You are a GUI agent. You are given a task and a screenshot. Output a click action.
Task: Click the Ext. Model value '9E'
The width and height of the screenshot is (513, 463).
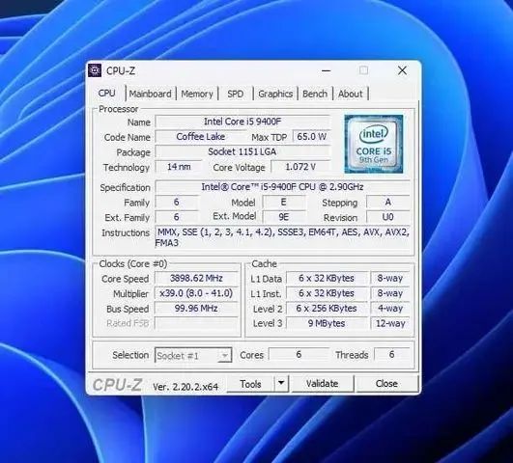click(284, 217)
